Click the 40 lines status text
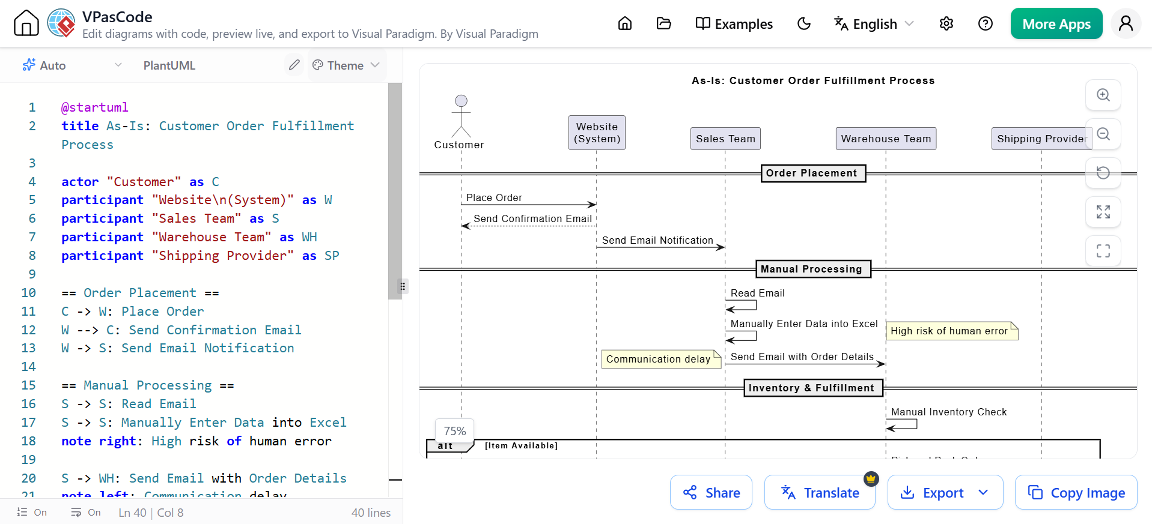Viewport: 1152px width, 524px height. point(371,513)
